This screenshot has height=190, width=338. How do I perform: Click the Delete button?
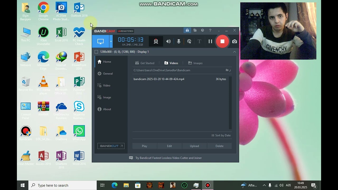click(x=219, y=146)
